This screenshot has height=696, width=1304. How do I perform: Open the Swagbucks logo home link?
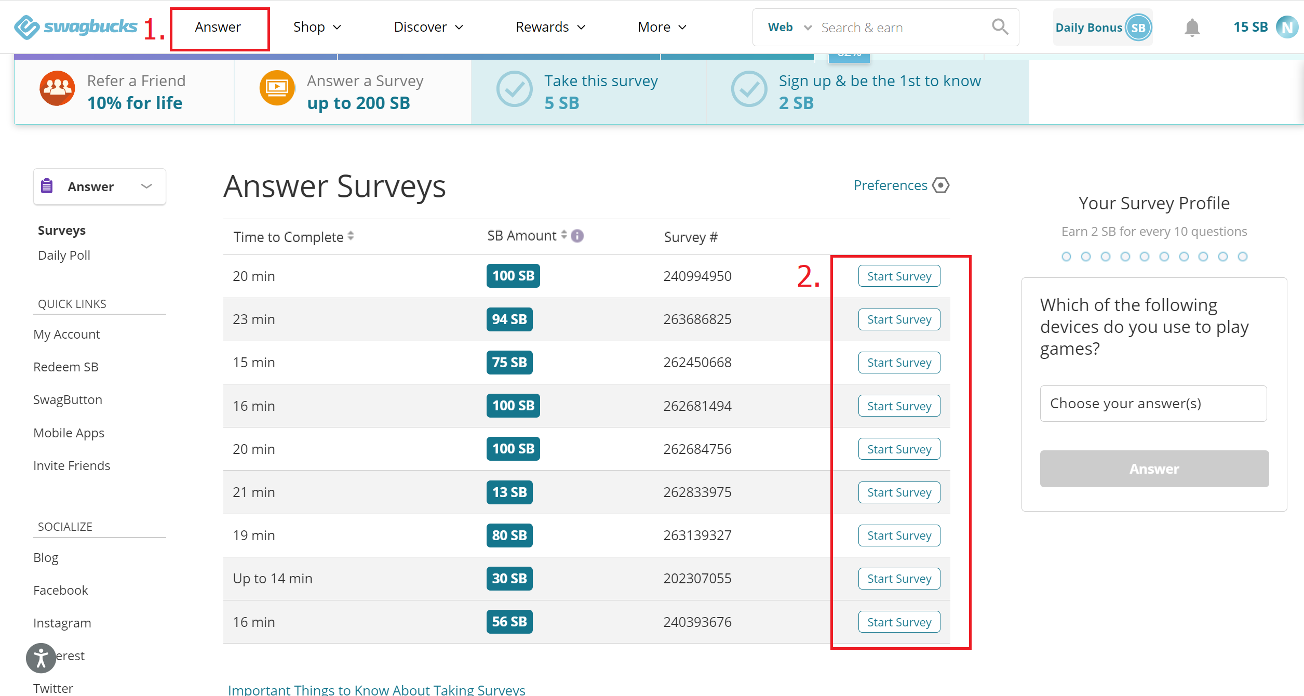pyautogui.click(x=76, y=27)
